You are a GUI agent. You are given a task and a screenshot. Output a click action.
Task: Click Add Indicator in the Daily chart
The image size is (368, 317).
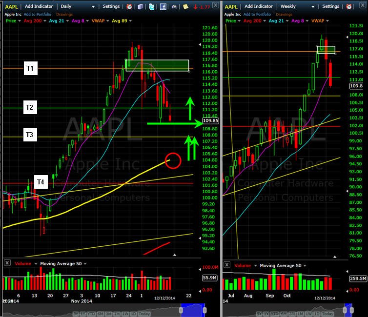click(39, 6)
